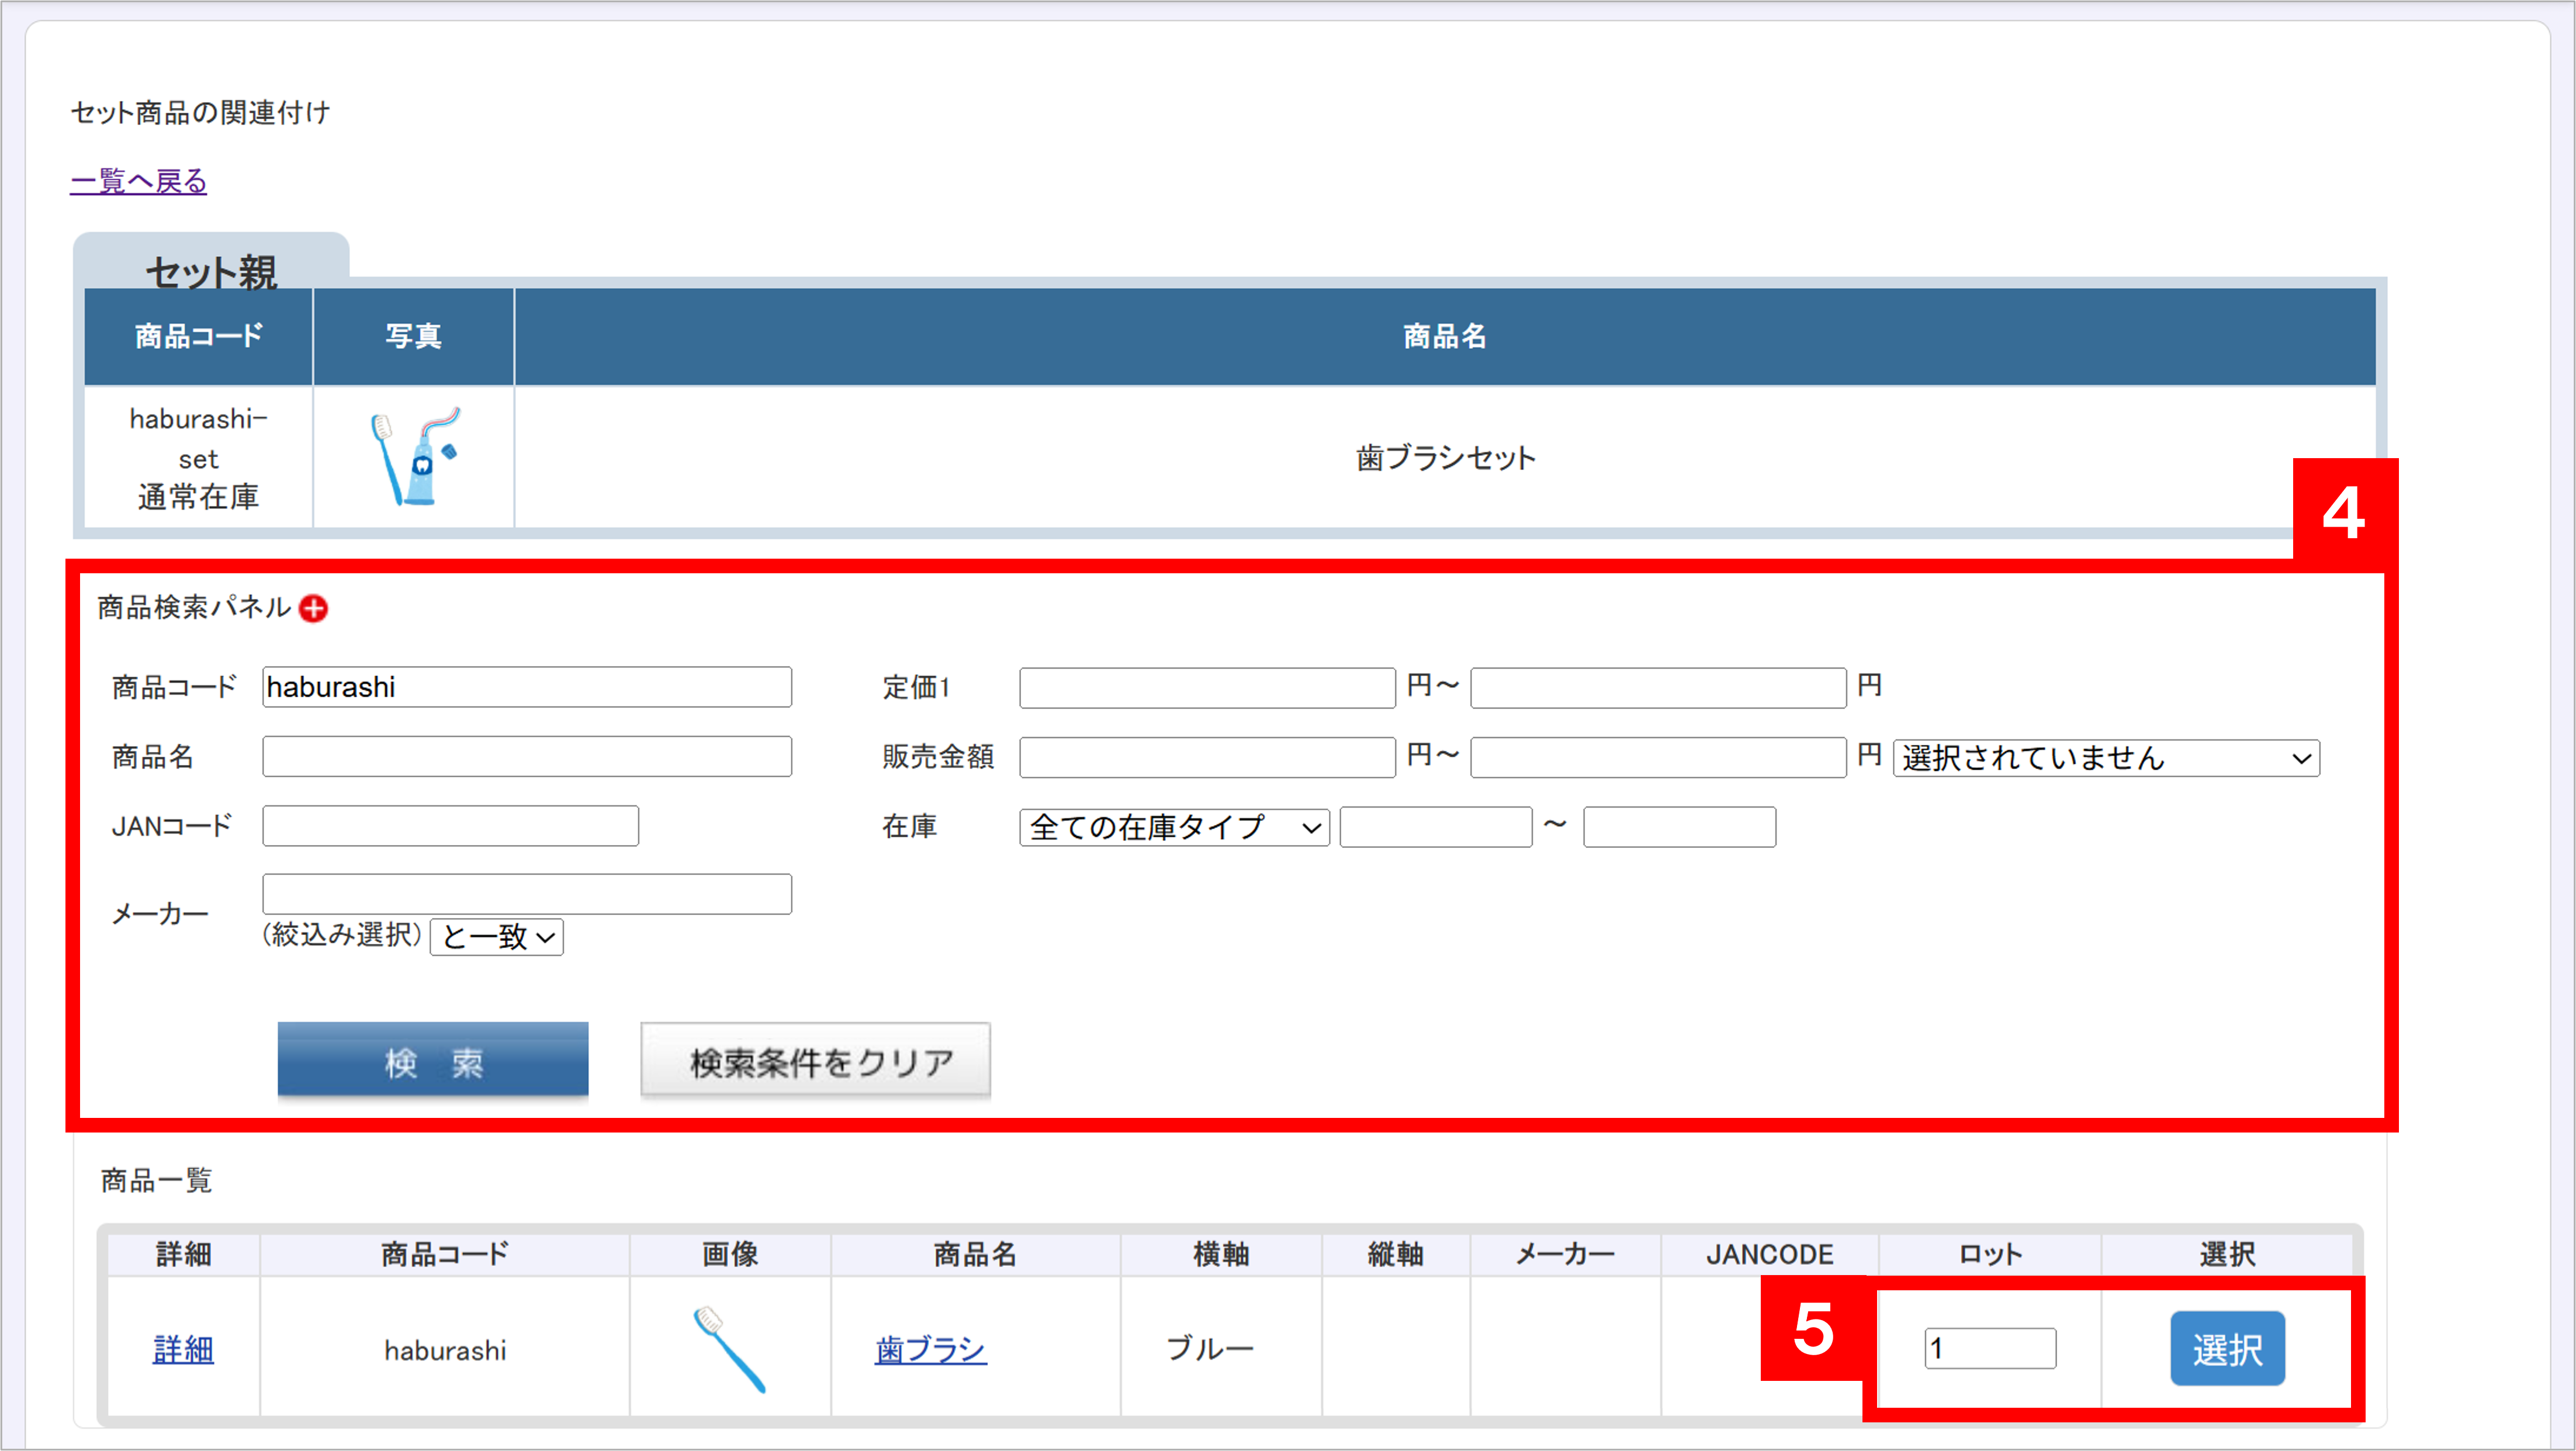Click the 販売金額 maximum amount field
The height and width of the screenshot is (1451, 2576).
point(1658,757)
